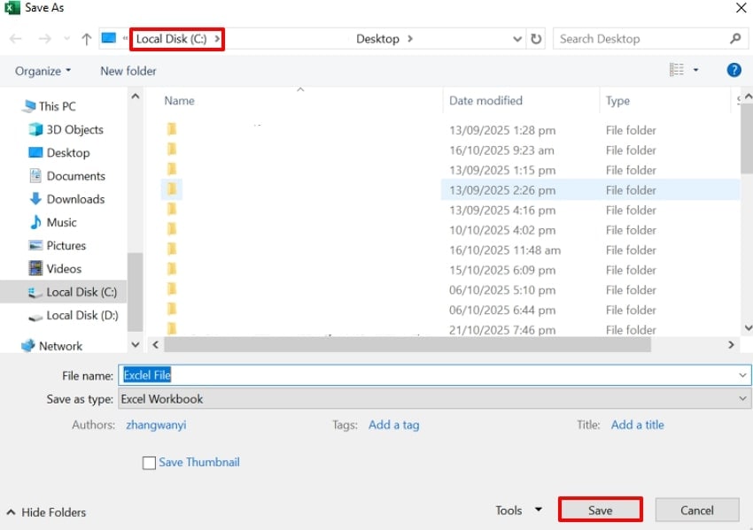The image size is (753, 530).
Task: Open the address bar history dropdown
Action: (517, 39)
